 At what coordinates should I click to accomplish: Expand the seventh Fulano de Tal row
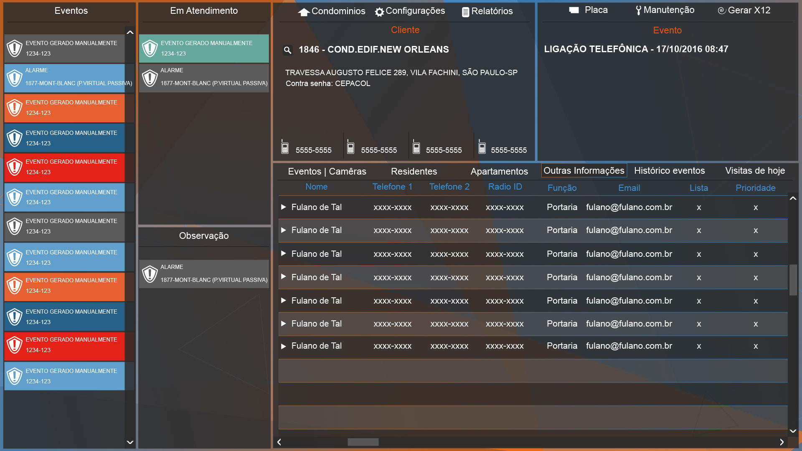click(284, 346)
